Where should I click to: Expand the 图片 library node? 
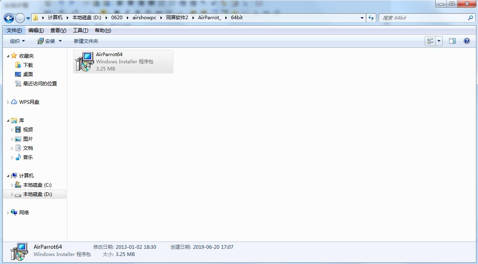[12, 139]
